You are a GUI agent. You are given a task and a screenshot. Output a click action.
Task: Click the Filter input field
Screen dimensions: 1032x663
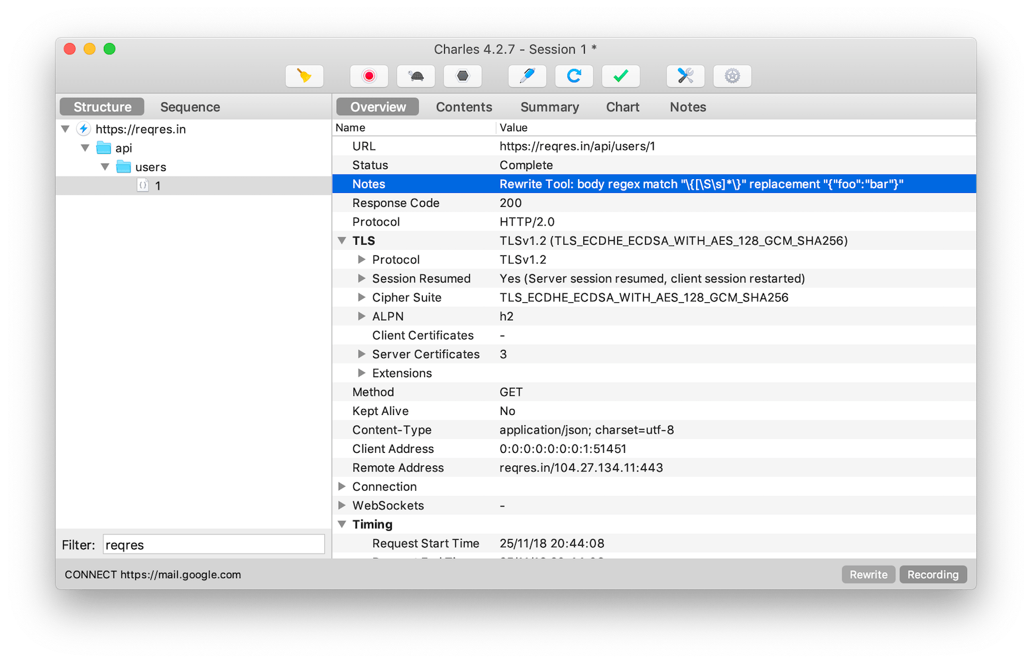point(213,544)
